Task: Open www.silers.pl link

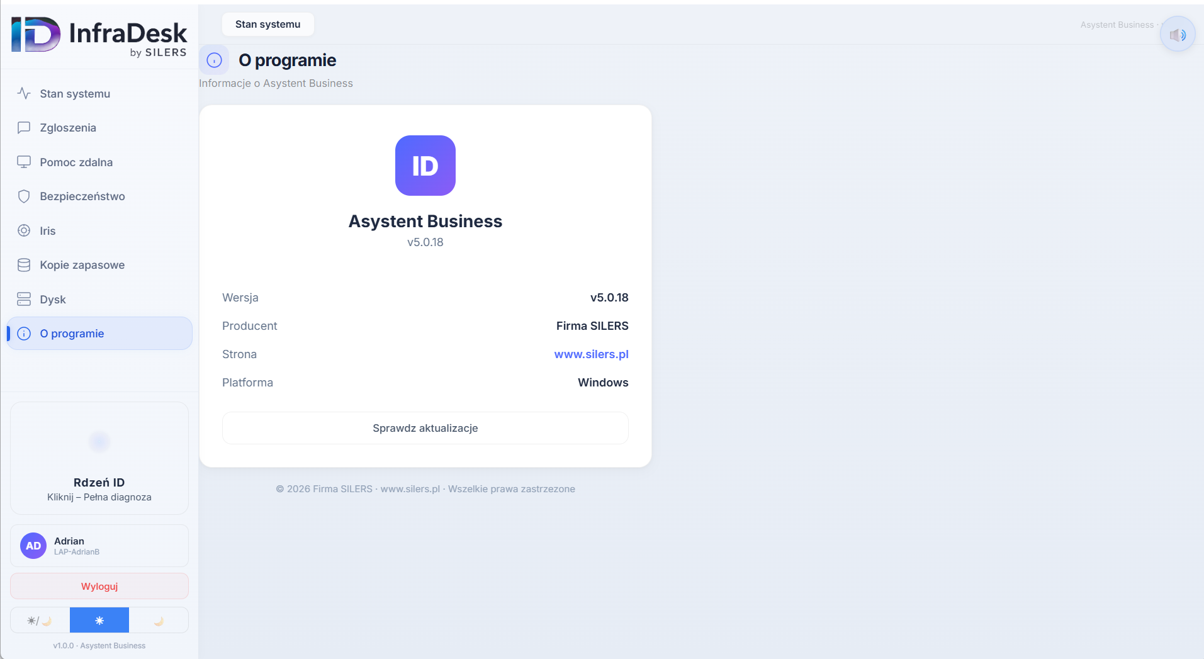Action: click(x=592, y=354)
